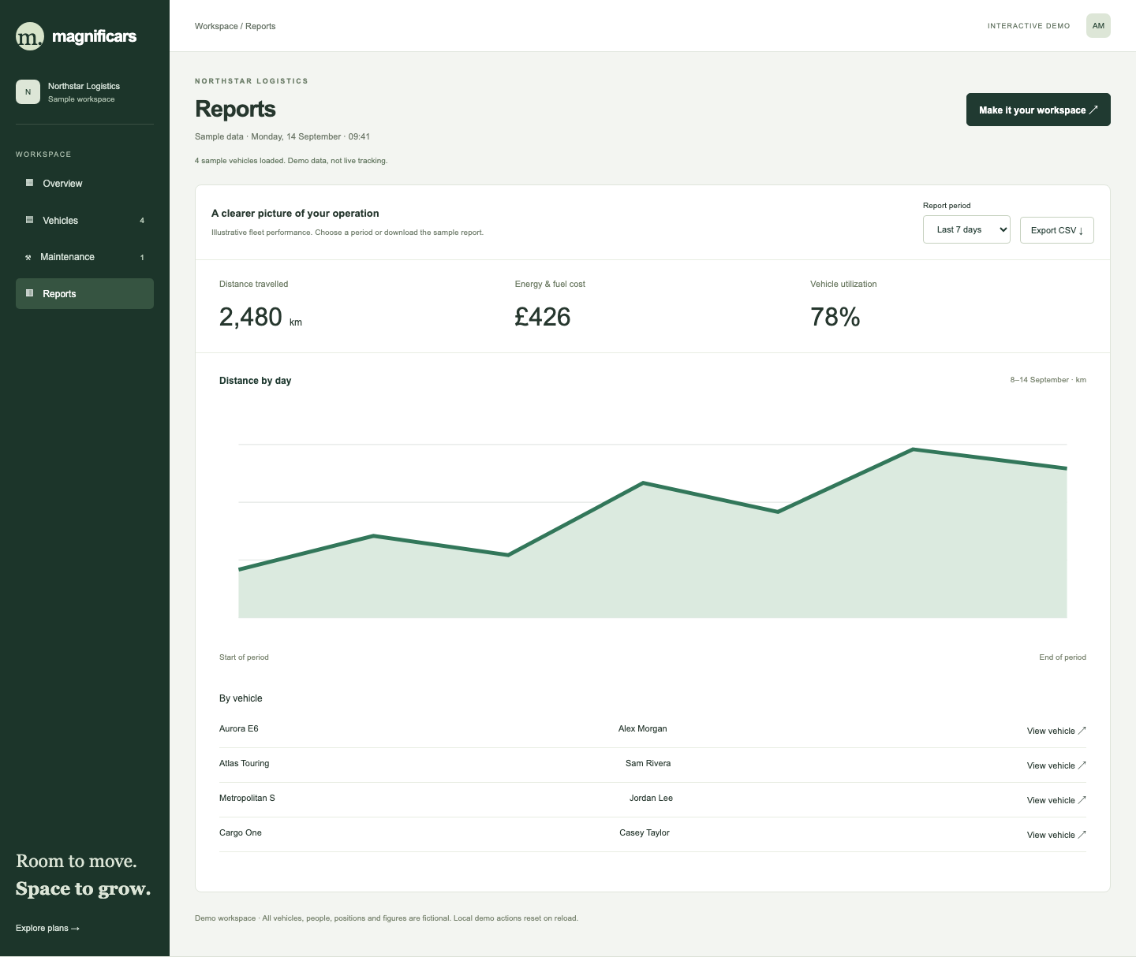Open the AM user avatar
Screen dimensions: 1136x957
click(x=1098, y=26)
